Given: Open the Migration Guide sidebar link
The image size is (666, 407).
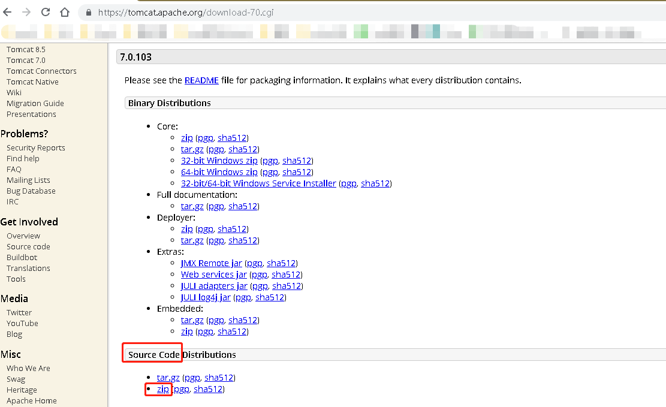Looking at the screenshot, I should (x=35, y=103).
